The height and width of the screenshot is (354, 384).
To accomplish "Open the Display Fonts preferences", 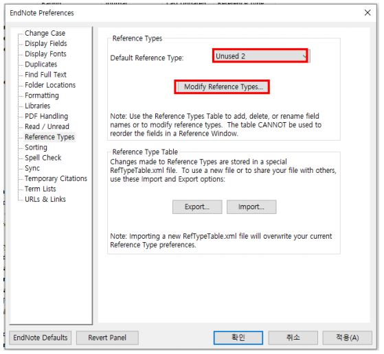I will 45,54.
